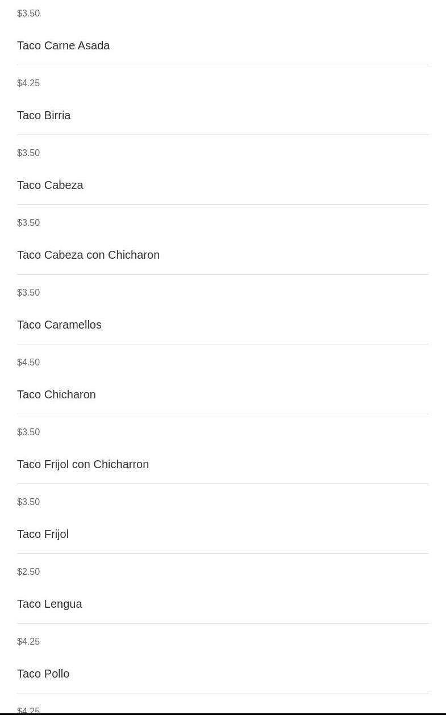This screenshot has height=715, width=446.
Task: Click the $4.25 price above Taco Birria
Action: click(28, 83)
